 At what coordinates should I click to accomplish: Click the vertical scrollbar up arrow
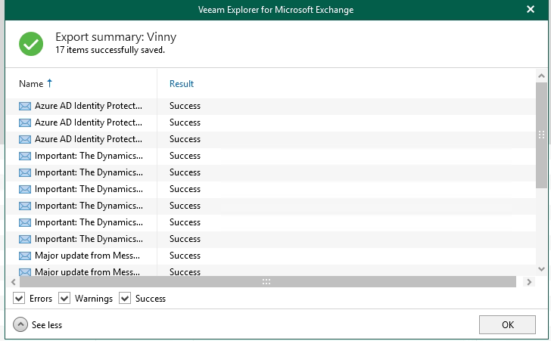tap(541, 76)
